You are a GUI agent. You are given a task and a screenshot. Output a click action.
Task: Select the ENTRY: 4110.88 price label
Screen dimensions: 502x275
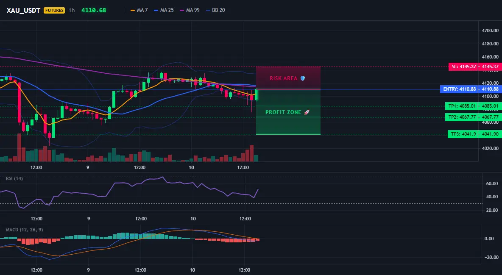[x=459, y=89]
